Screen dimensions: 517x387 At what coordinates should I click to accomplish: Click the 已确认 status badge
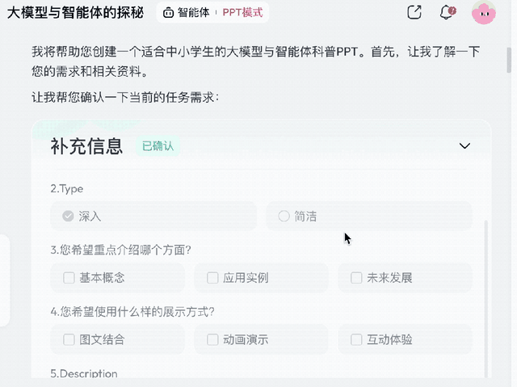pos(158,146)
